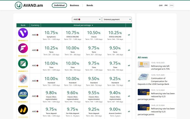190x119 pixels.
Task: Click the AVAND.am logo icon
Action: click(x=18, y=5)
